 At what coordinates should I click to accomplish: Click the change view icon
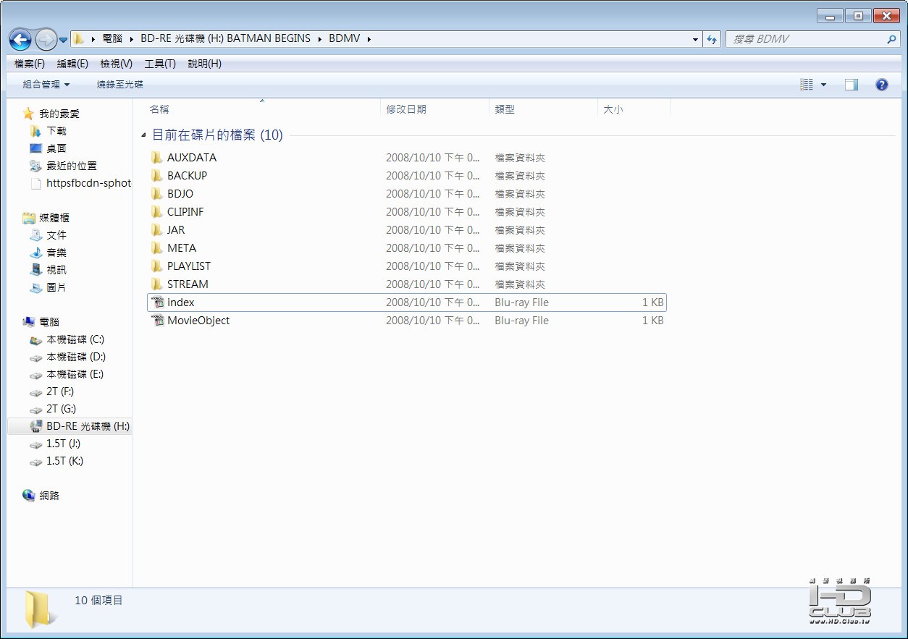pos(807,85)
